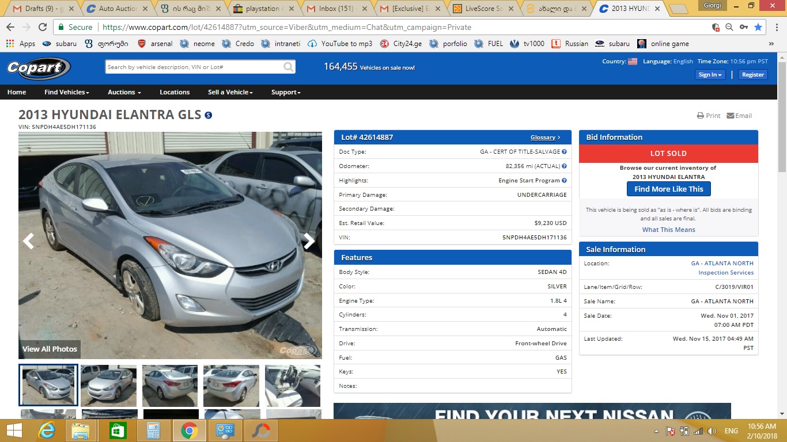The height and width of the screenshot is (442, 787).
Task: Expand Support dropdown menu
Action: tap(286, 92)
